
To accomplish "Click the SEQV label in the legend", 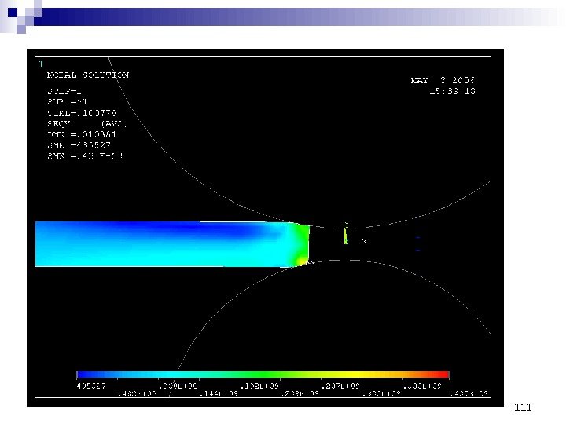I will point(58,124).
